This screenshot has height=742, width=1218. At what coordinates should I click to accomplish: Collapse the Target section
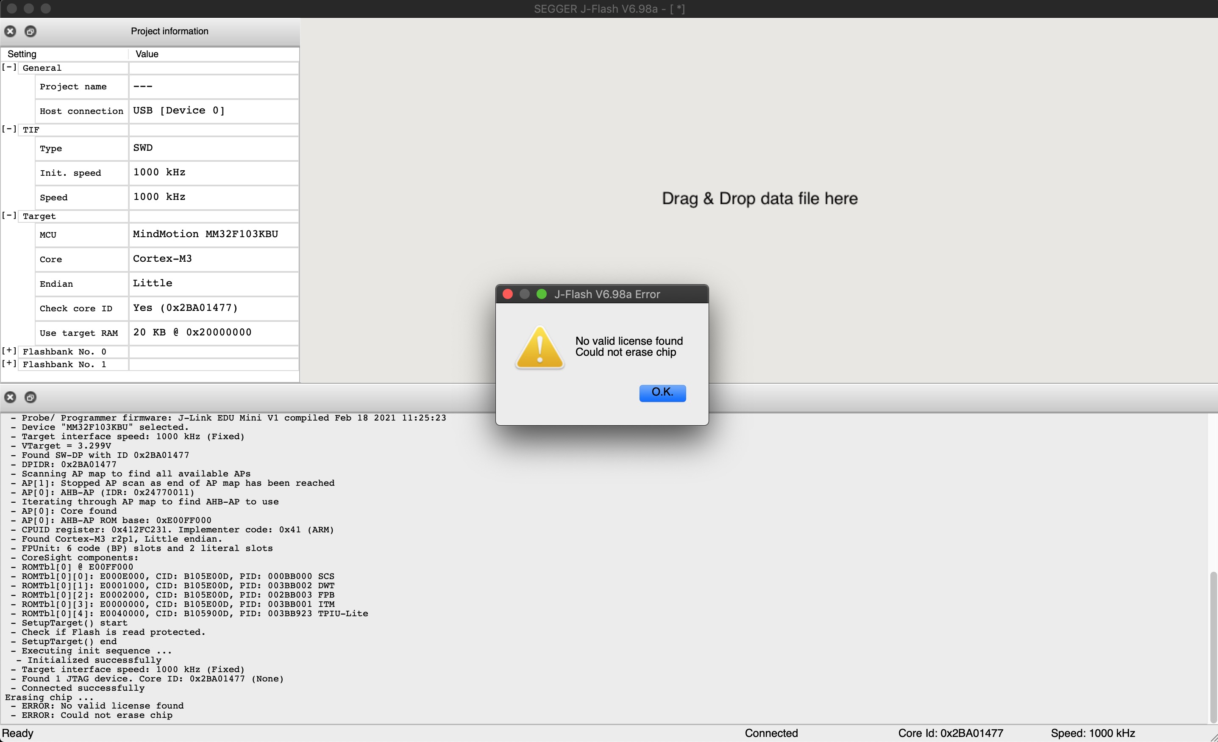9,216
